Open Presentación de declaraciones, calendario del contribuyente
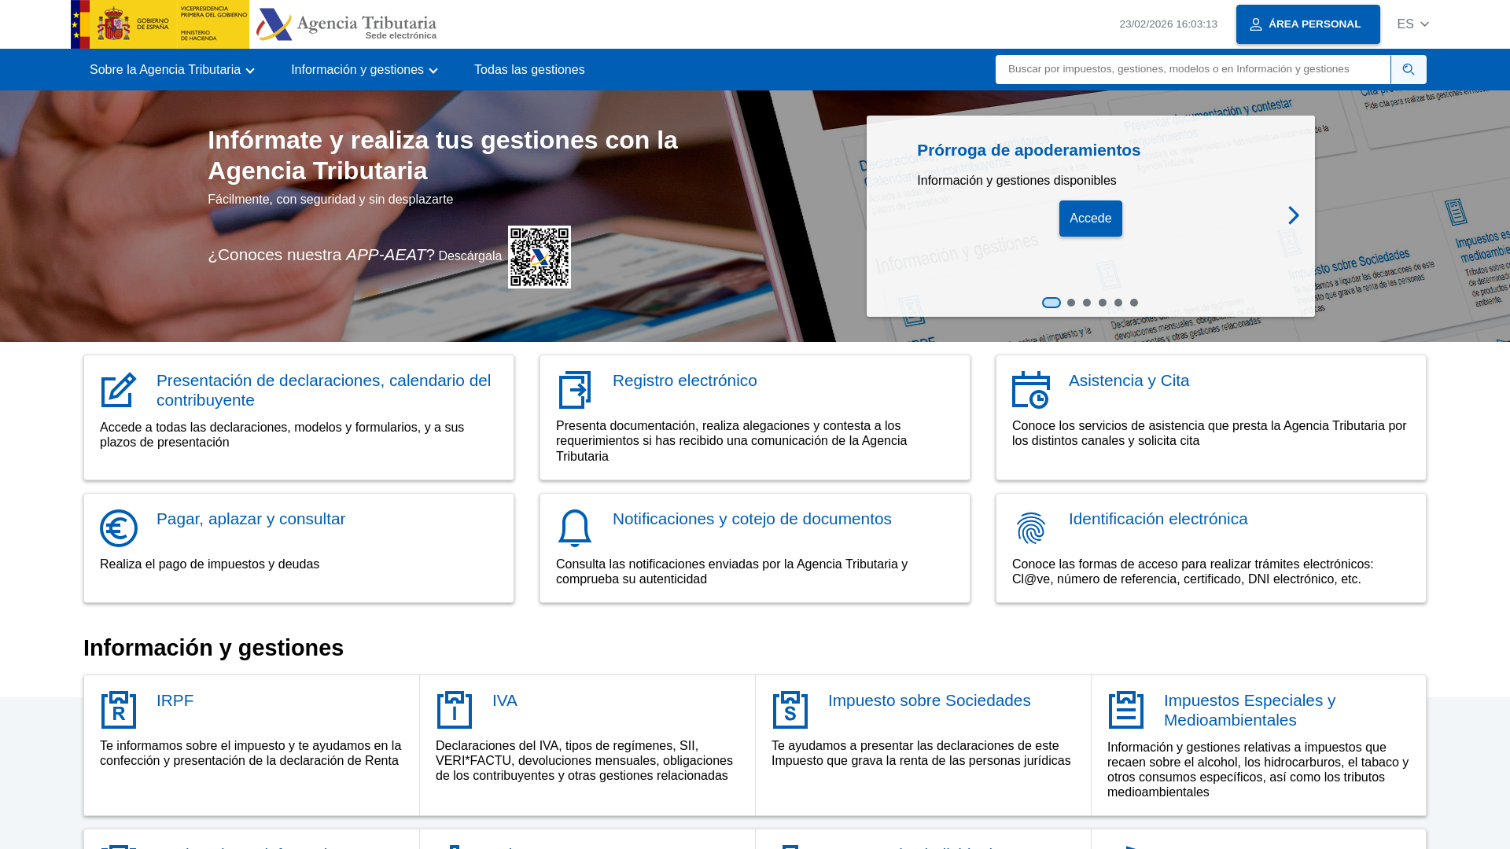Image resolution: width=1510 pixels, height=849 pixels. click(323, 390)
